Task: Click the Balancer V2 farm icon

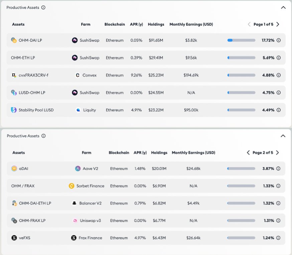Action: 74,203
